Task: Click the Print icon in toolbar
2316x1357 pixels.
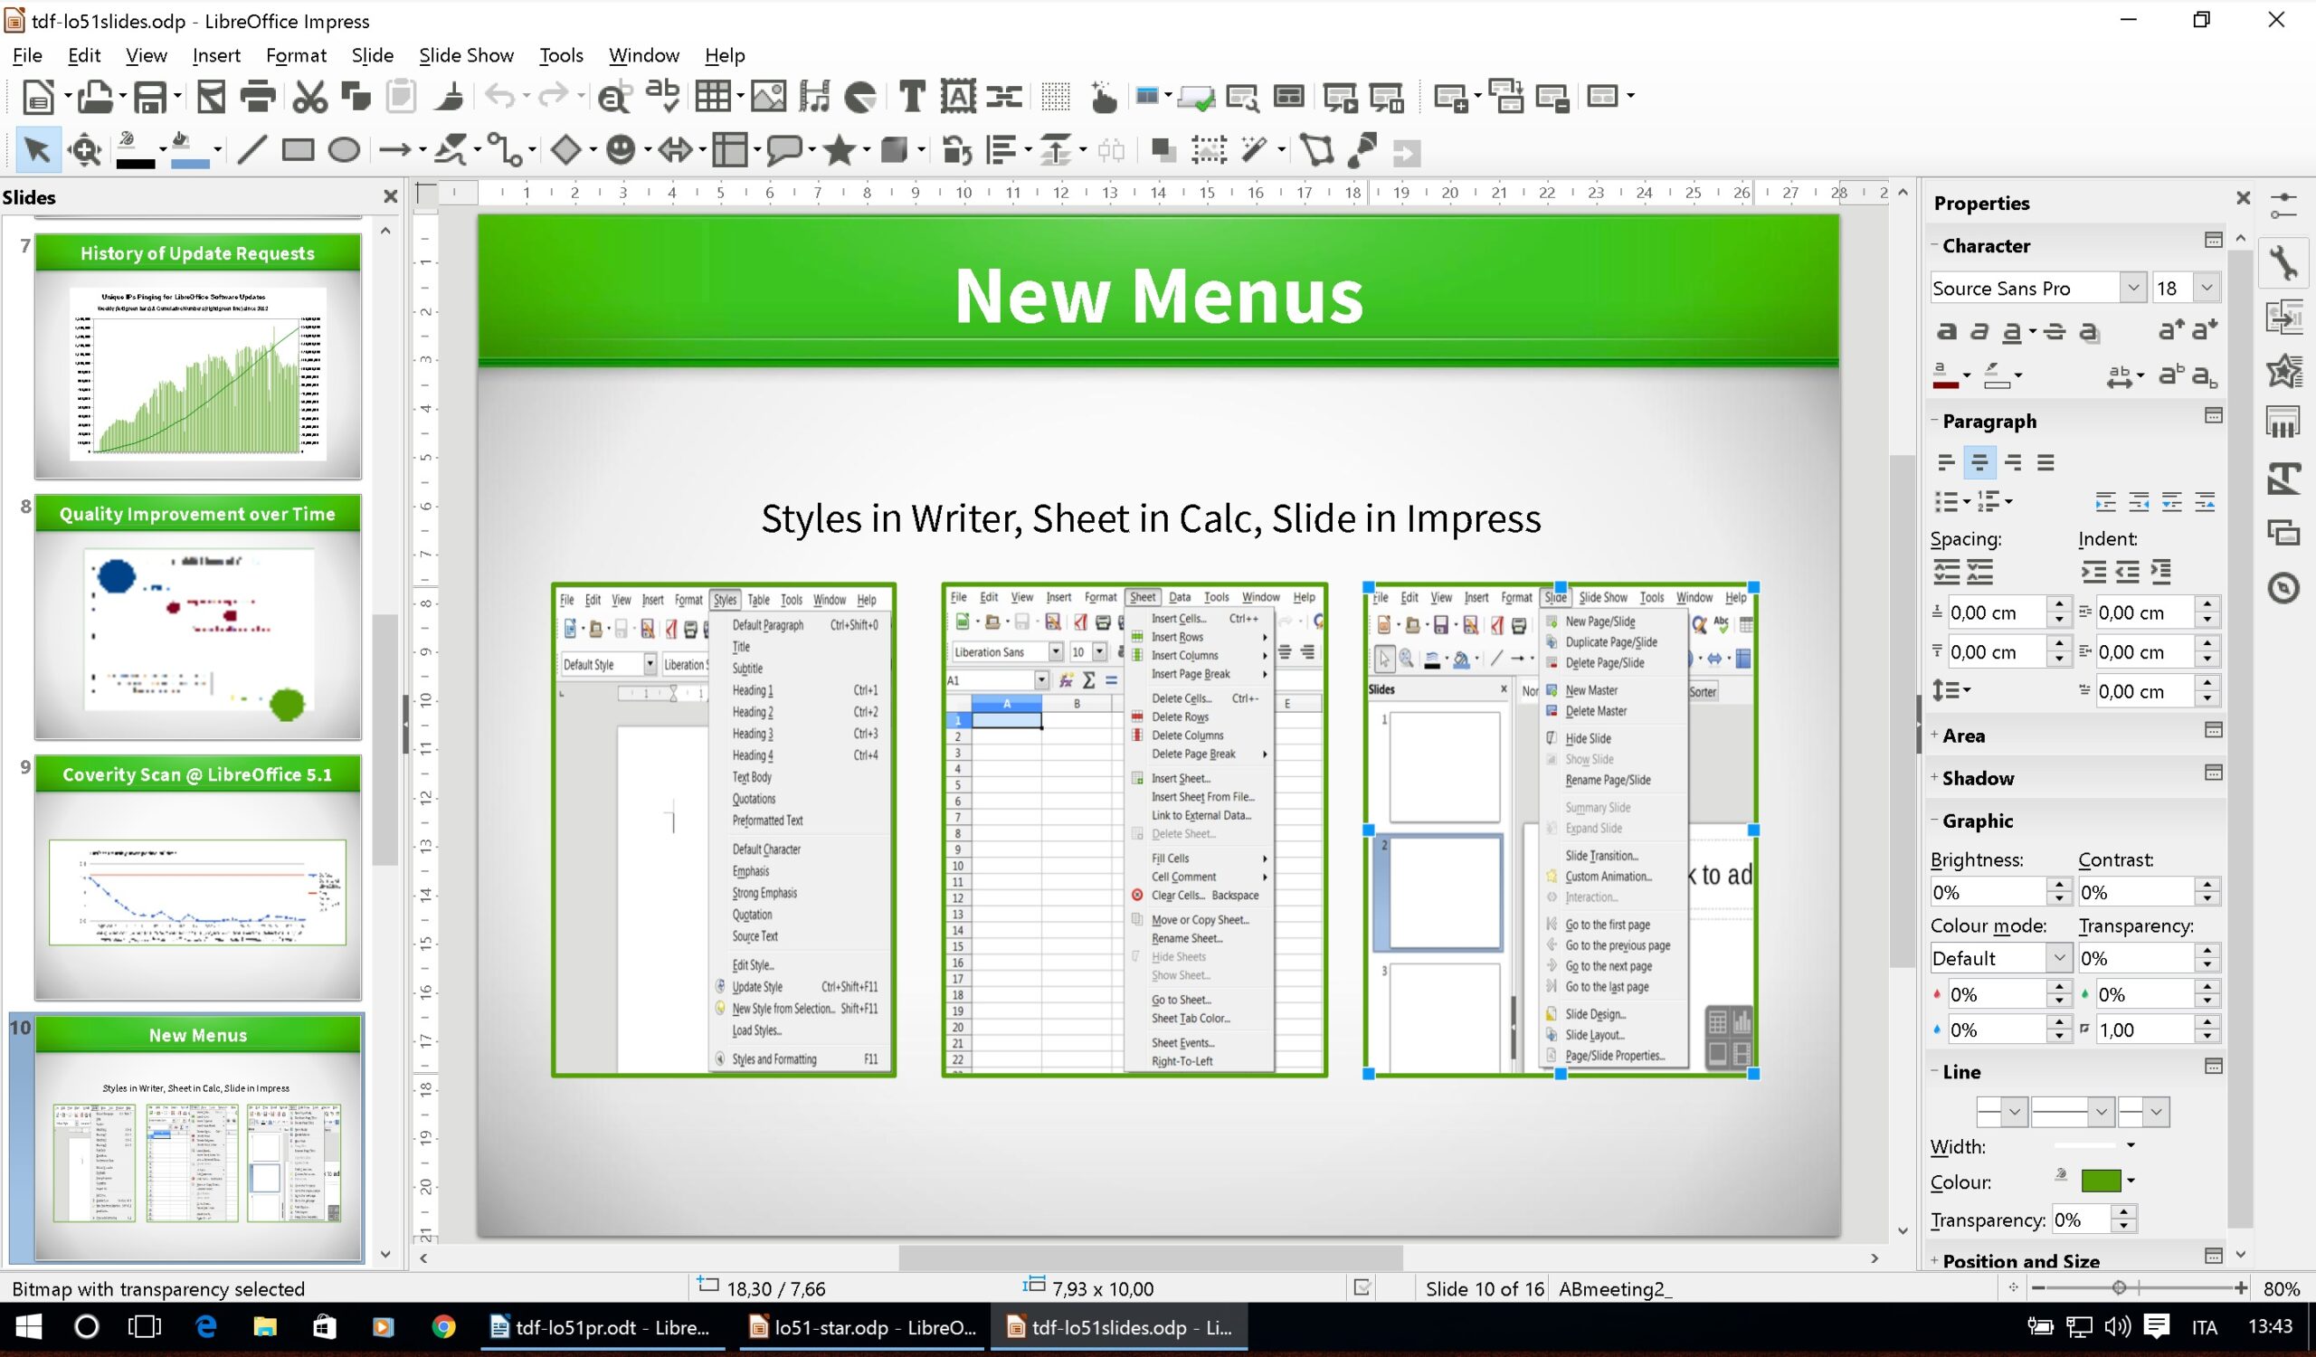Action: [257, 97]
